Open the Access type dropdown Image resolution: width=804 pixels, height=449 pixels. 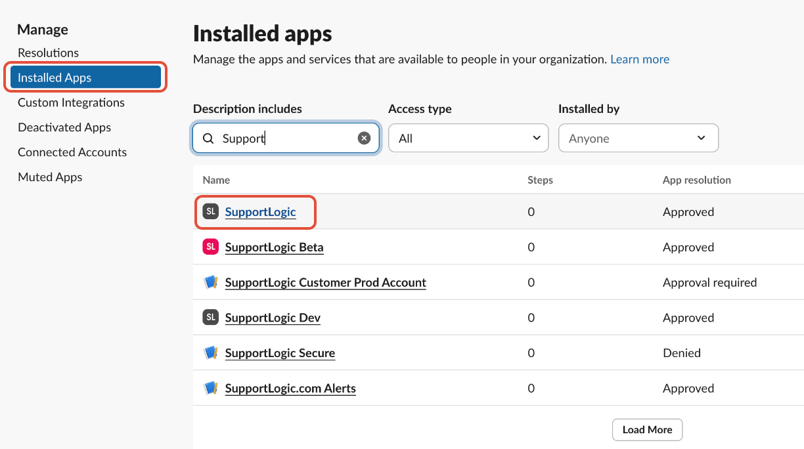point(468,139)
